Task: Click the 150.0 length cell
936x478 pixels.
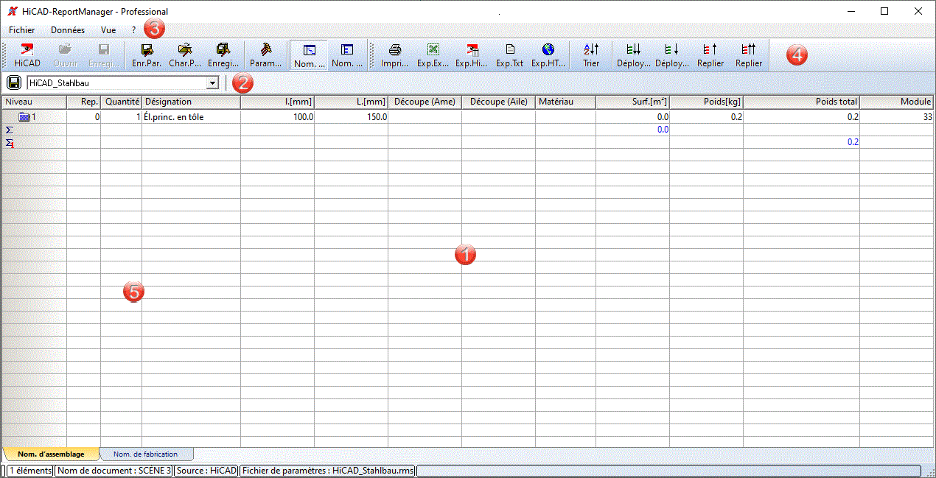Action: (352, 116)
